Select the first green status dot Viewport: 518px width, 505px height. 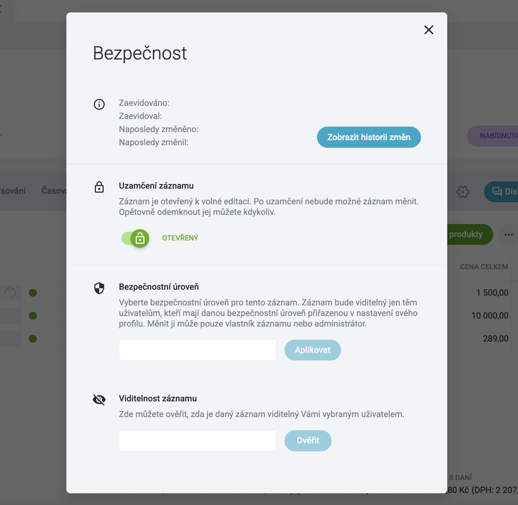click(x=33, y=293)
